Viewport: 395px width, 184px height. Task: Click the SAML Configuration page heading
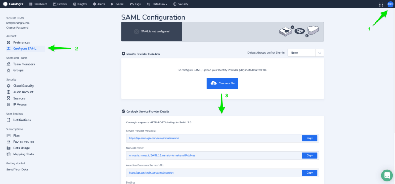[x=153, y=17]
